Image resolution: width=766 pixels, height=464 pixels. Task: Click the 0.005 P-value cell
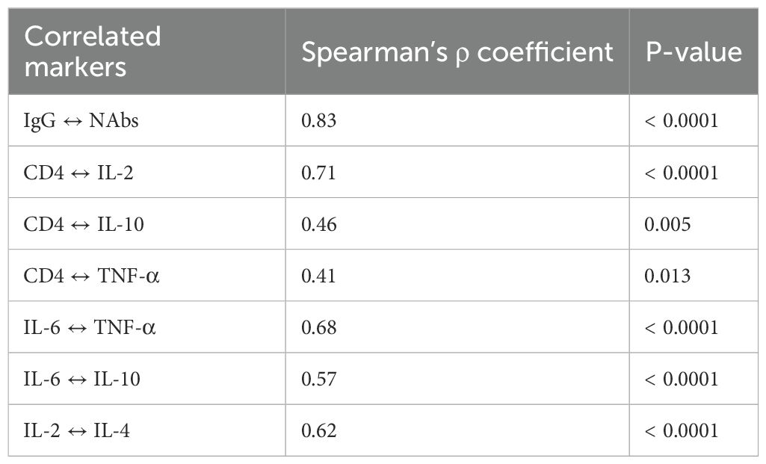[x=667, y=224]
